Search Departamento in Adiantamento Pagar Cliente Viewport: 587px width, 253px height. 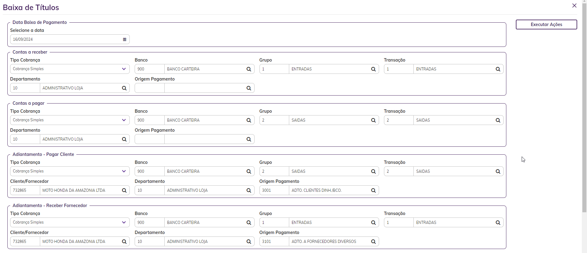click(x=249, y=191)
